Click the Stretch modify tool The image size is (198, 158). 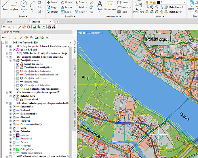coord(53,12)
